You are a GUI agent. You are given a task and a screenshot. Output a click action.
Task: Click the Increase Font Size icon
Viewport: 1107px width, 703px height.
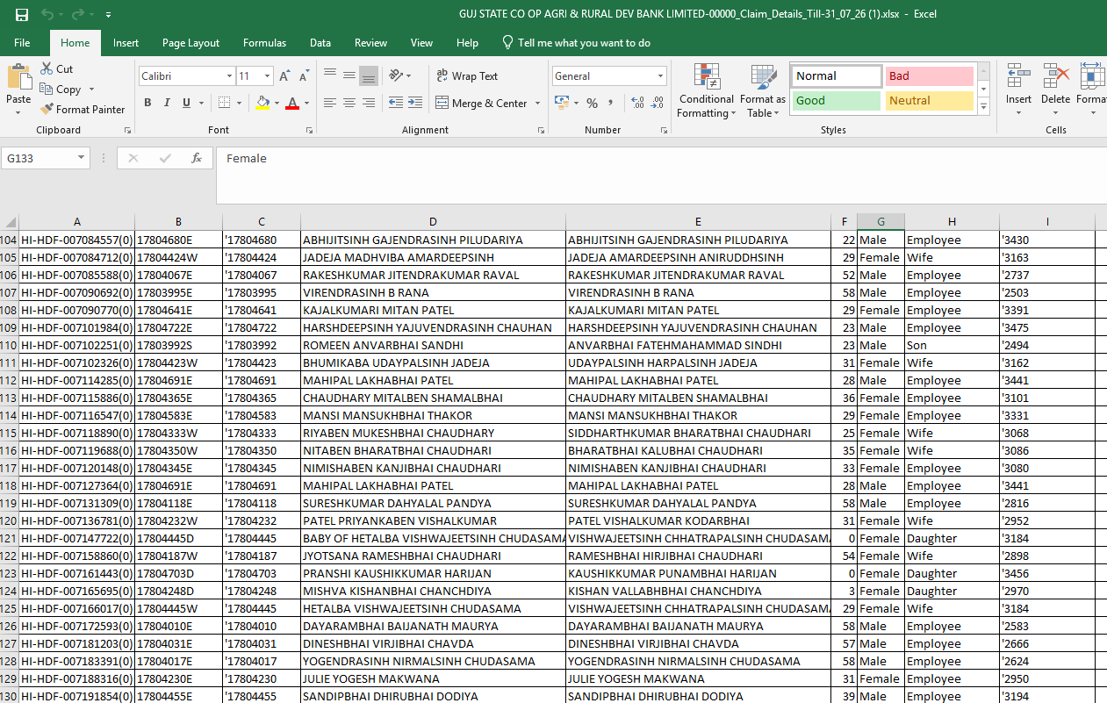click(x=284, y=76)
